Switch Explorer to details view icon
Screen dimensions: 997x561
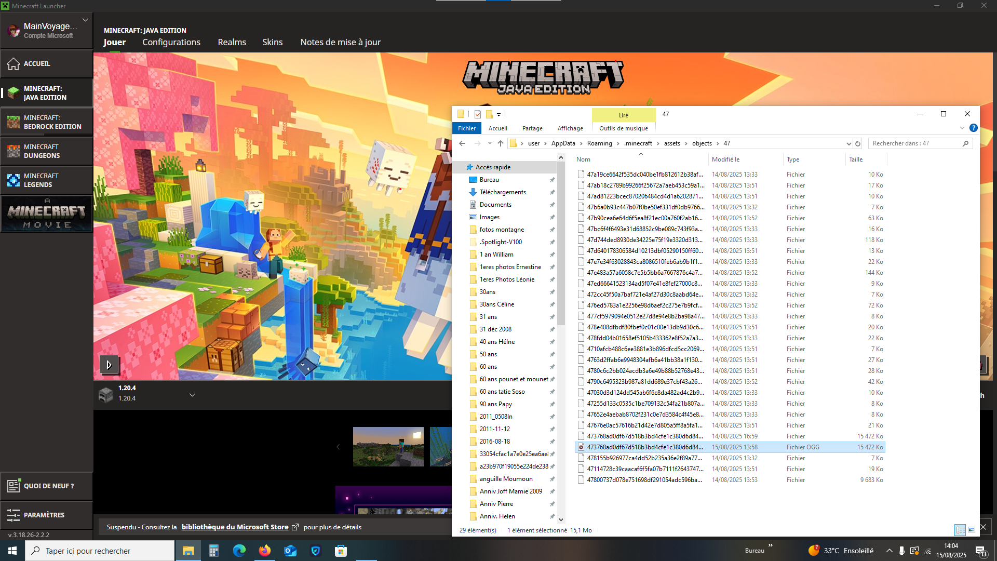960,530
